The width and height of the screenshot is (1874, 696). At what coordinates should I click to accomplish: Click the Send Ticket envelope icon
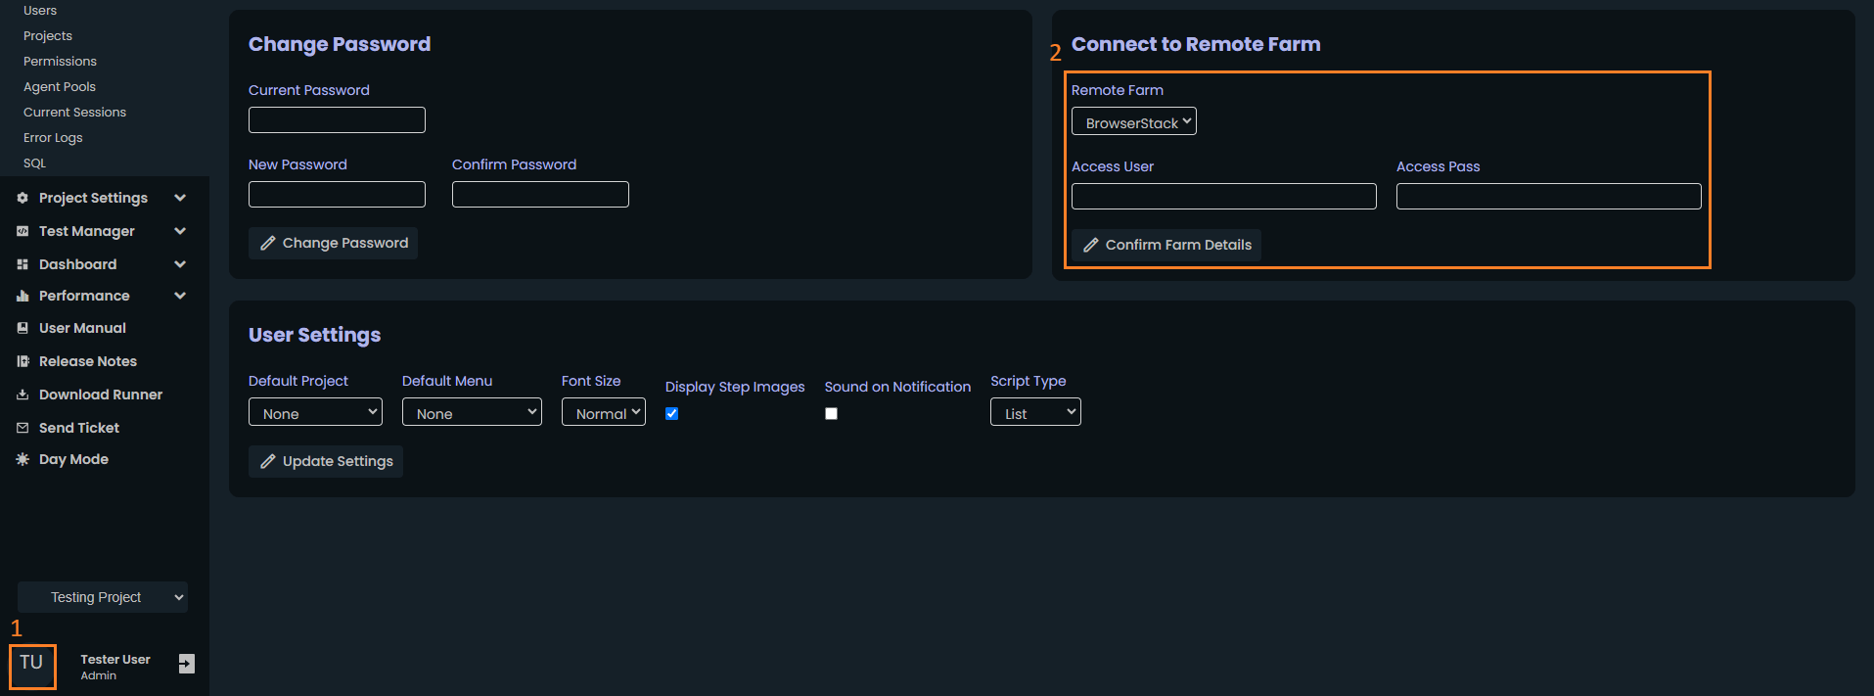click(23, 428)
